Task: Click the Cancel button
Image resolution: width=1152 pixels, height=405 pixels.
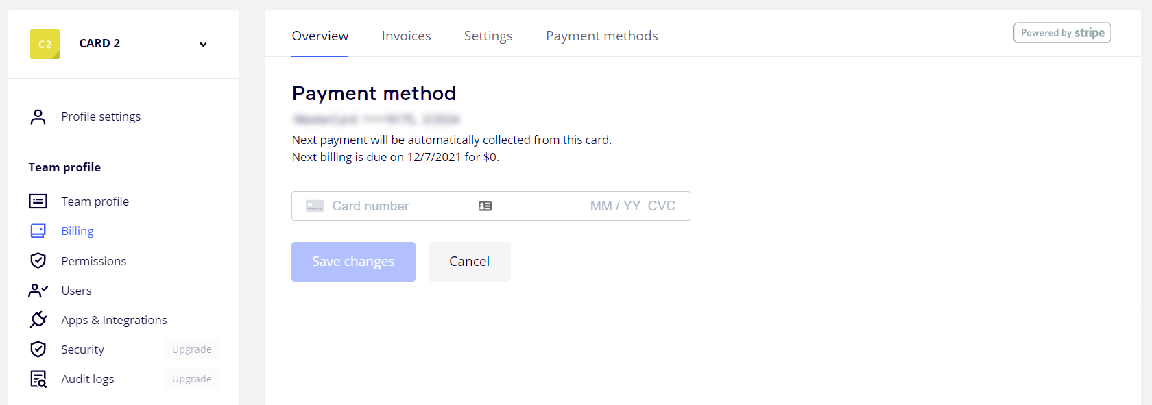Action: [x=469, y=261]
